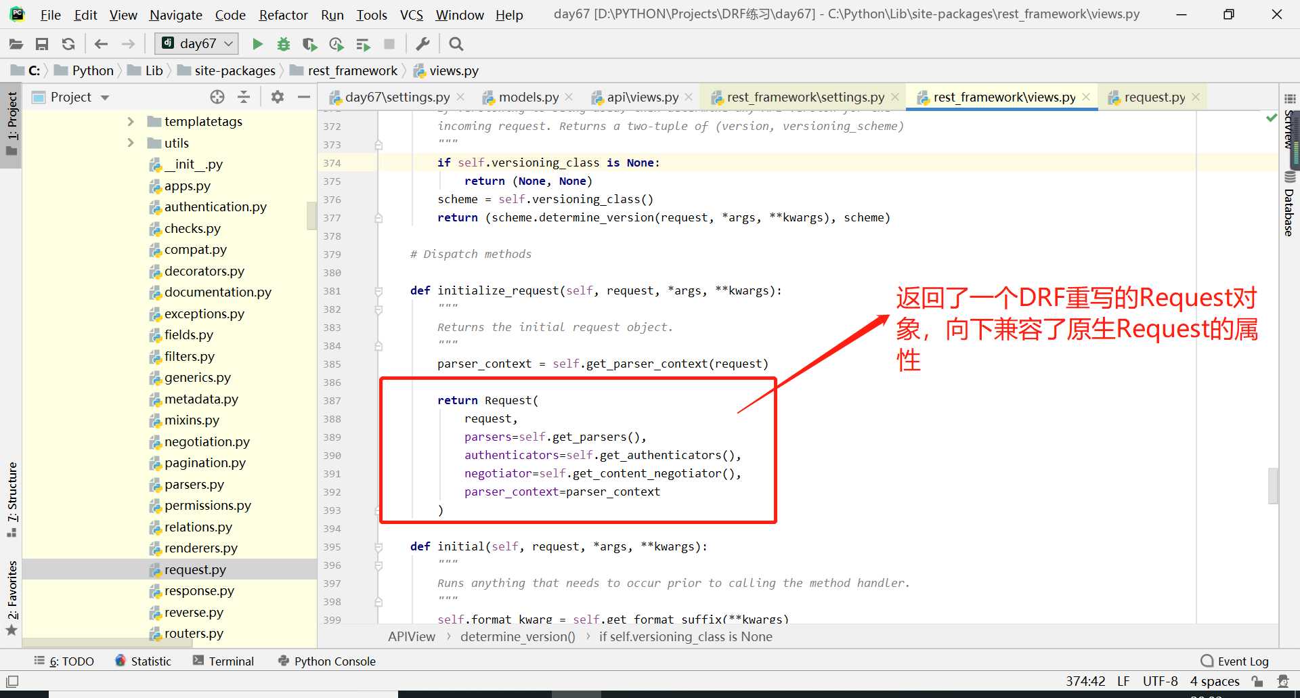Image resolution: width=1300 pixels, height=698 pixels.
Task: Click the fold marker at line 377
Action: [x=378, y=218]
